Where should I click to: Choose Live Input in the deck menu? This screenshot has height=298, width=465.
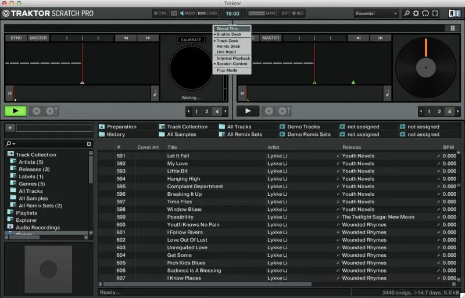[x=227, y=52]
